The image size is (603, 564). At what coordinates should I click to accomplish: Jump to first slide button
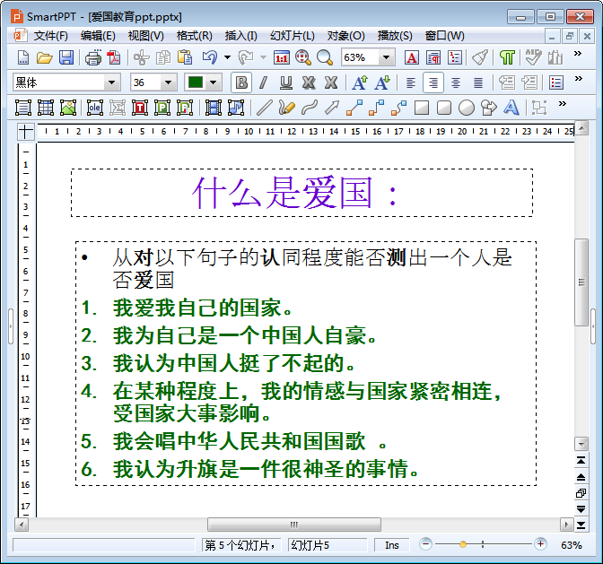[581, 461]
